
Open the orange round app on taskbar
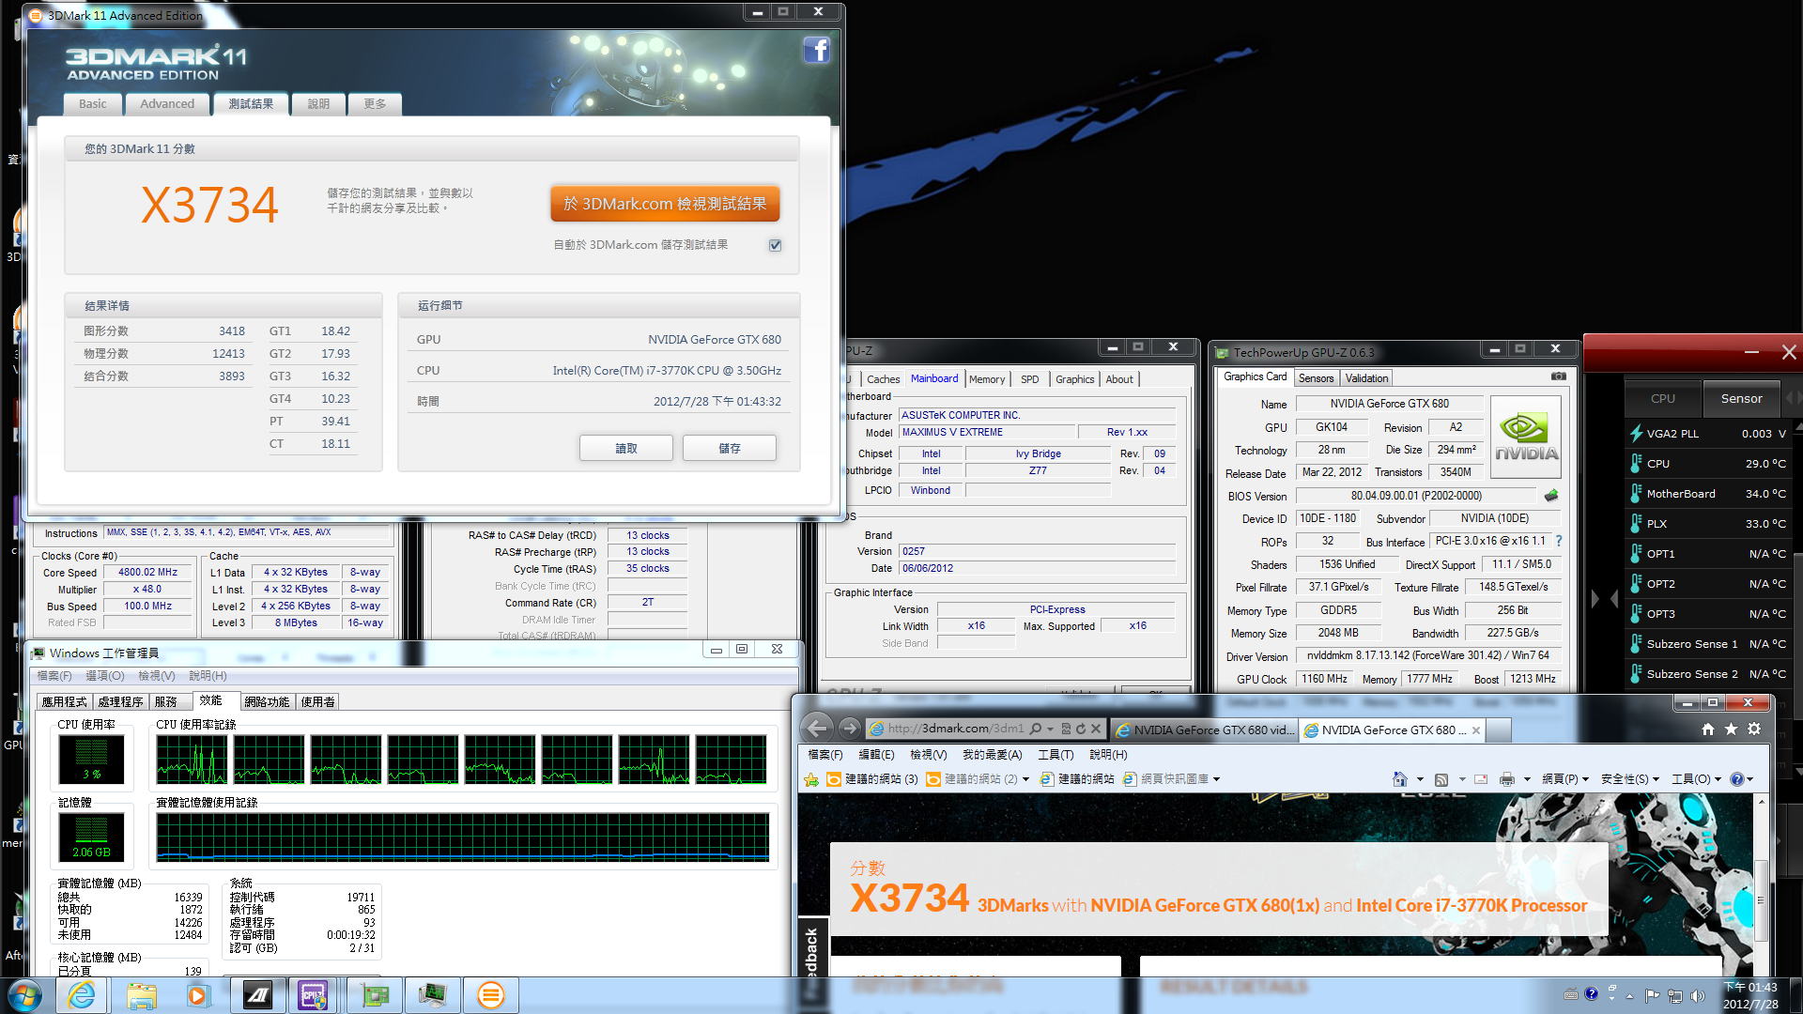(490, 995)
